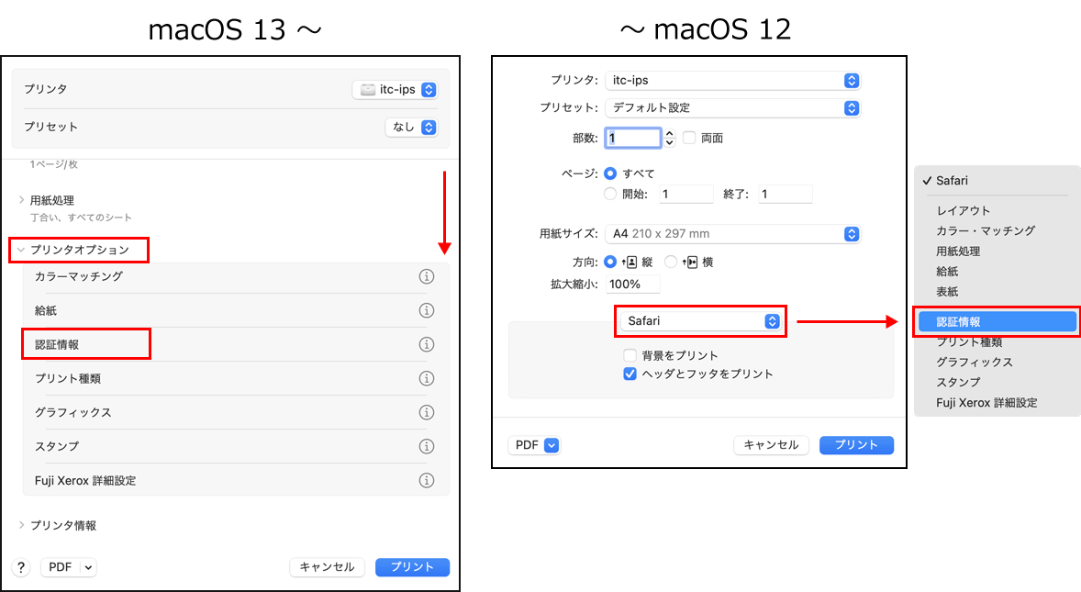Open info icon for 認証情報 row
Viewport: 1081px width, 592px height.
click(426, 344)
